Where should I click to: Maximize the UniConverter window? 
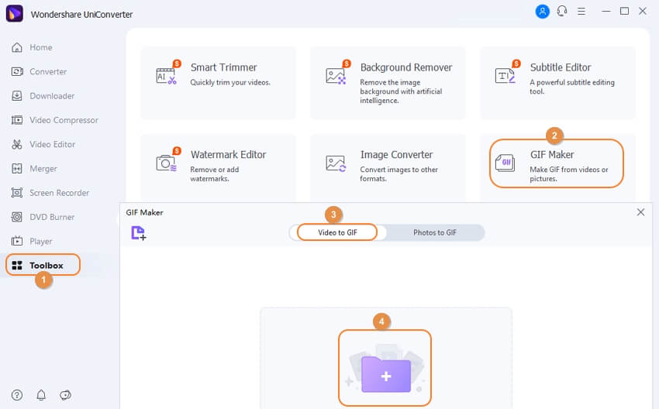tap(625, 12)
